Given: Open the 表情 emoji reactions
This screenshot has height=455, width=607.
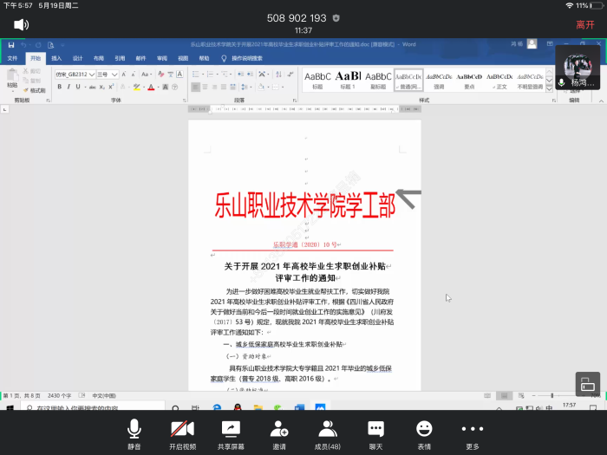Looking at the screenshot, I should (424, 433).
